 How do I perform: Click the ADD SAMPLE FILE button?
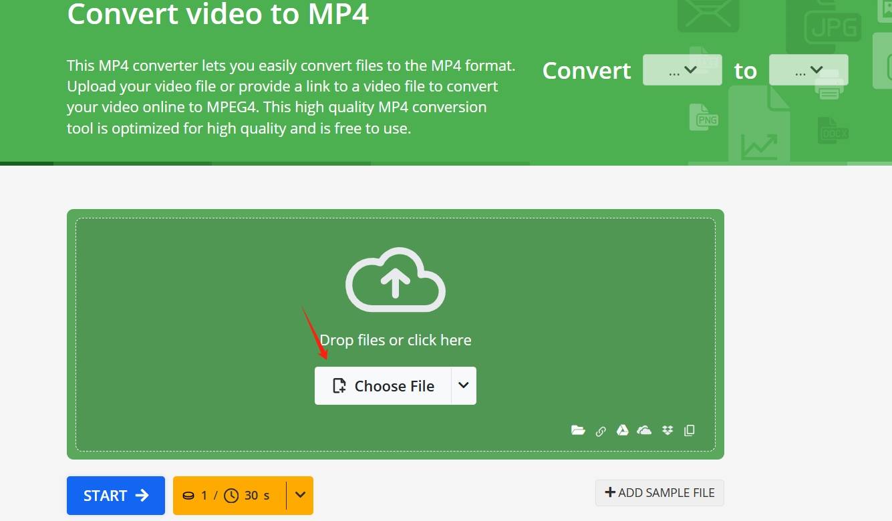(659, 492)
